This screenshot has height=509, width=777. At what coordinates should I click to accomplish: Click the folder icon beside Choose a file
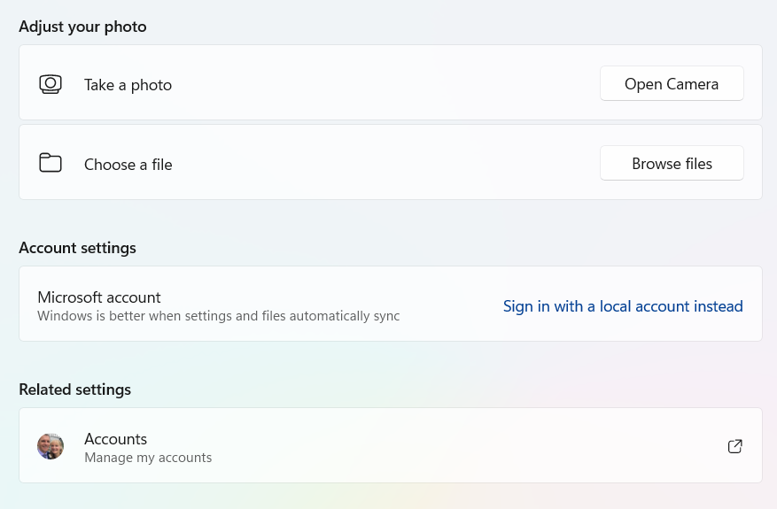pyautogui.click(x=51, y=163)
